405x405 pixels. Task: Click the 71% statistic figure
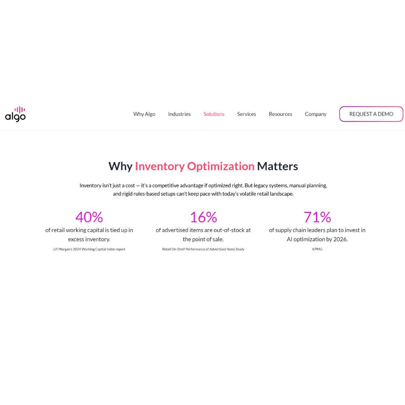[x=317, y=217]
